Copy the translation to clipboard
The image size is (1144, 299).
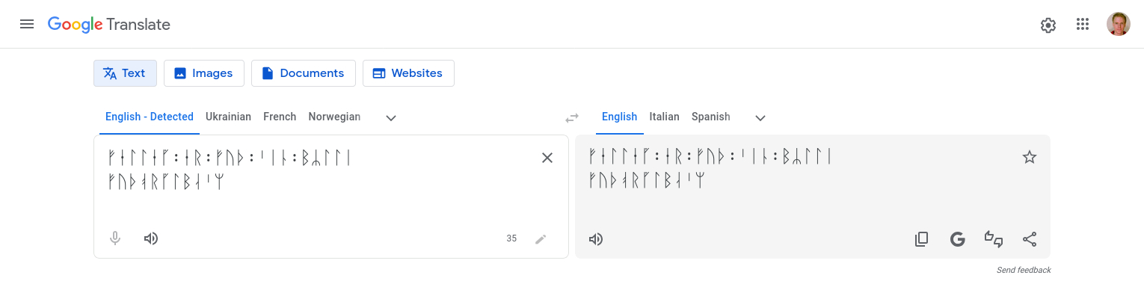[921, 239]
